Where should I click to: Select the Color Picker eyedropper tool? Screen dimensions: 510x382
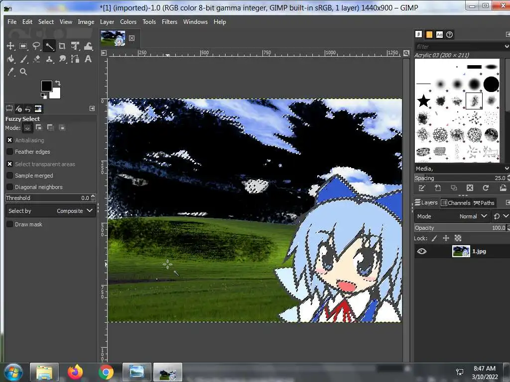click(10, 72)
